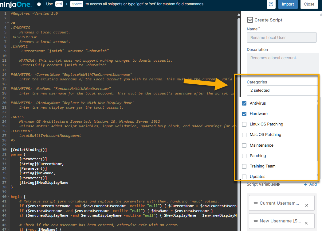The image size is (322, 231).
Task: Check the Linux OS Patching category
Action: [x=244, y=124]
